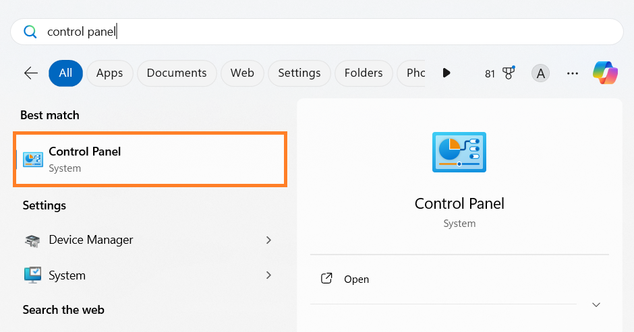Click inside the search text box
634x332 pixels.
[324, 32]
